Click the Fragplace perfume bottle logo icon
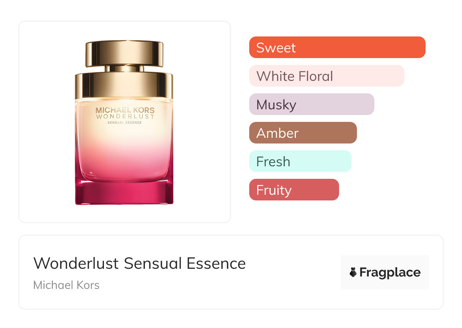462x328 pixels. coord(353,272)
